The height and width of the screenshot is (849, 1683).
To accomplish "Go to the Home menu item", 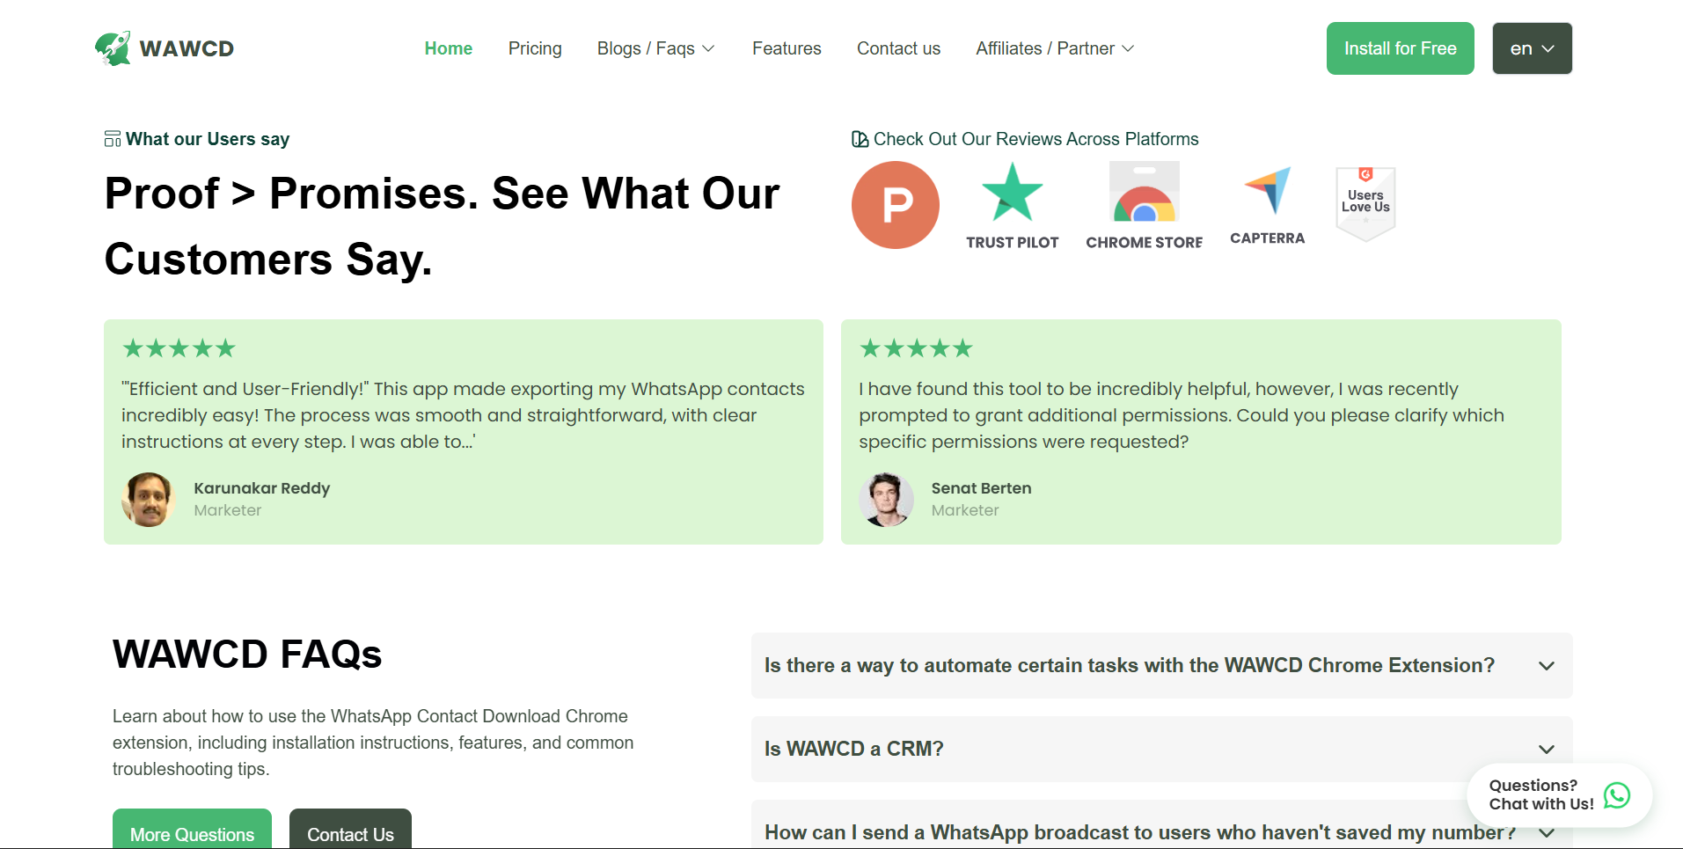I will [449, 48].
